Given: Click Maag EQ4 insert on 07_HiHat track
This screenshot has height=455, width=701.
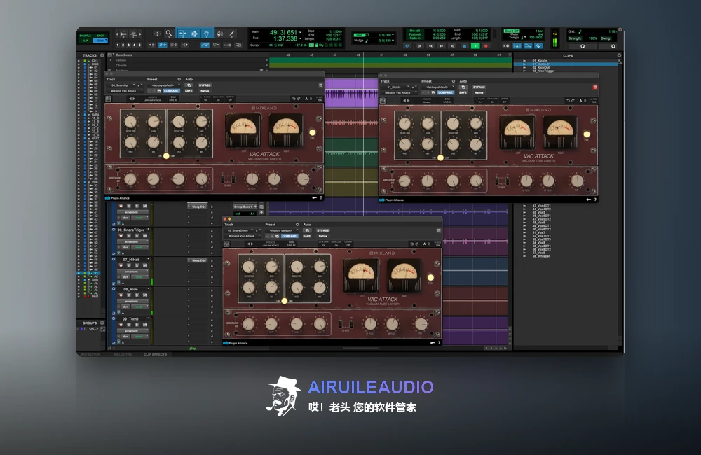Looking at the screenshot, I should pyautogui.click(x=199, y=260).
